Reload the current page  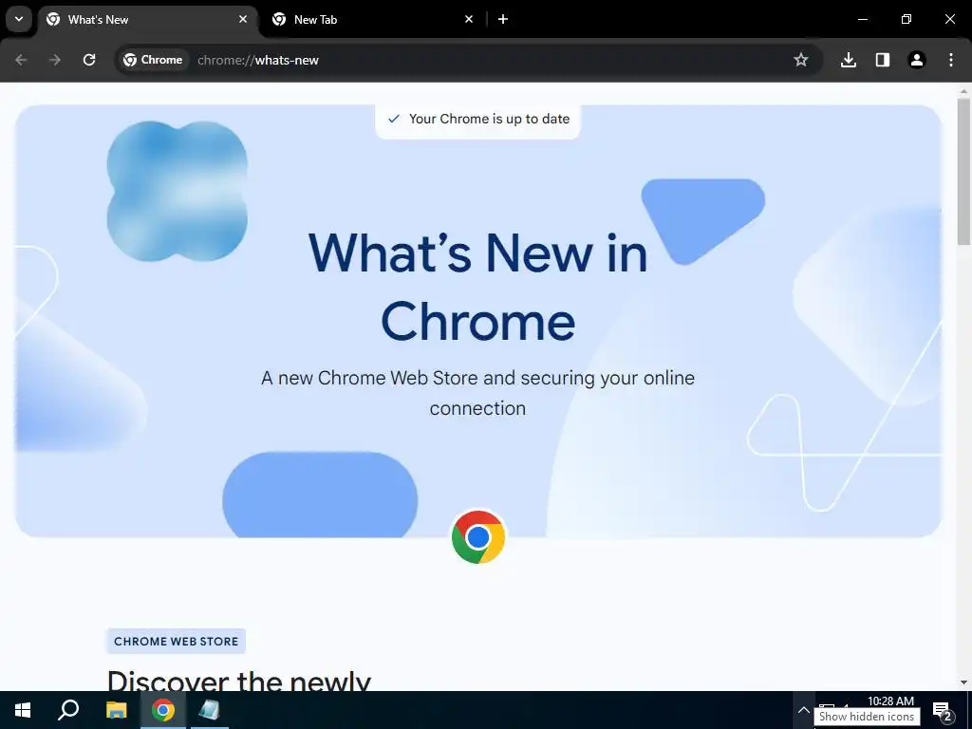[x=89, y=60]
